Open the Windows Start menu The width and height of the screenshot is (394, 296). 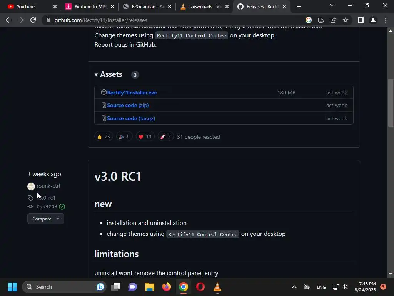12,287
